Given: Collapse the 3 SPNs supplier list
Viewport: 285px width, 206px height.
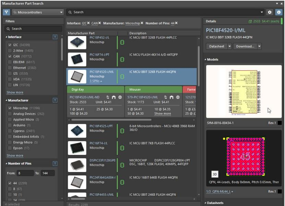Looking at the screenshot, I should pos(96,81).
